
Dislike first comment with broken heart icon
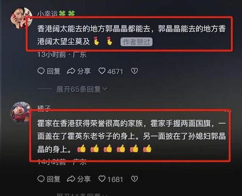tap(134, 71)
